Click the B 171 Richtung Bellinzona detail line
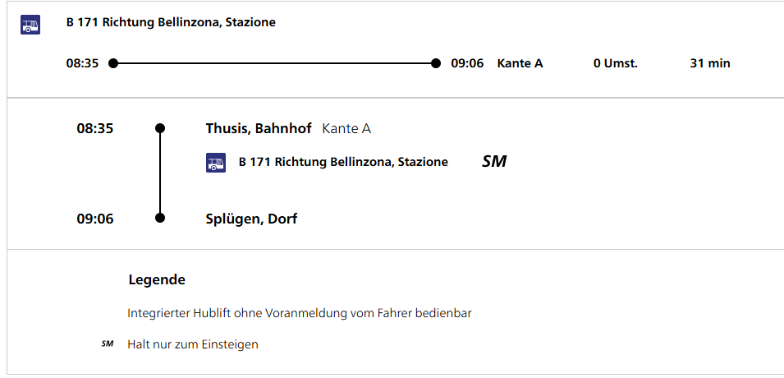Screen dimensions: 784x378 point(343,162)
